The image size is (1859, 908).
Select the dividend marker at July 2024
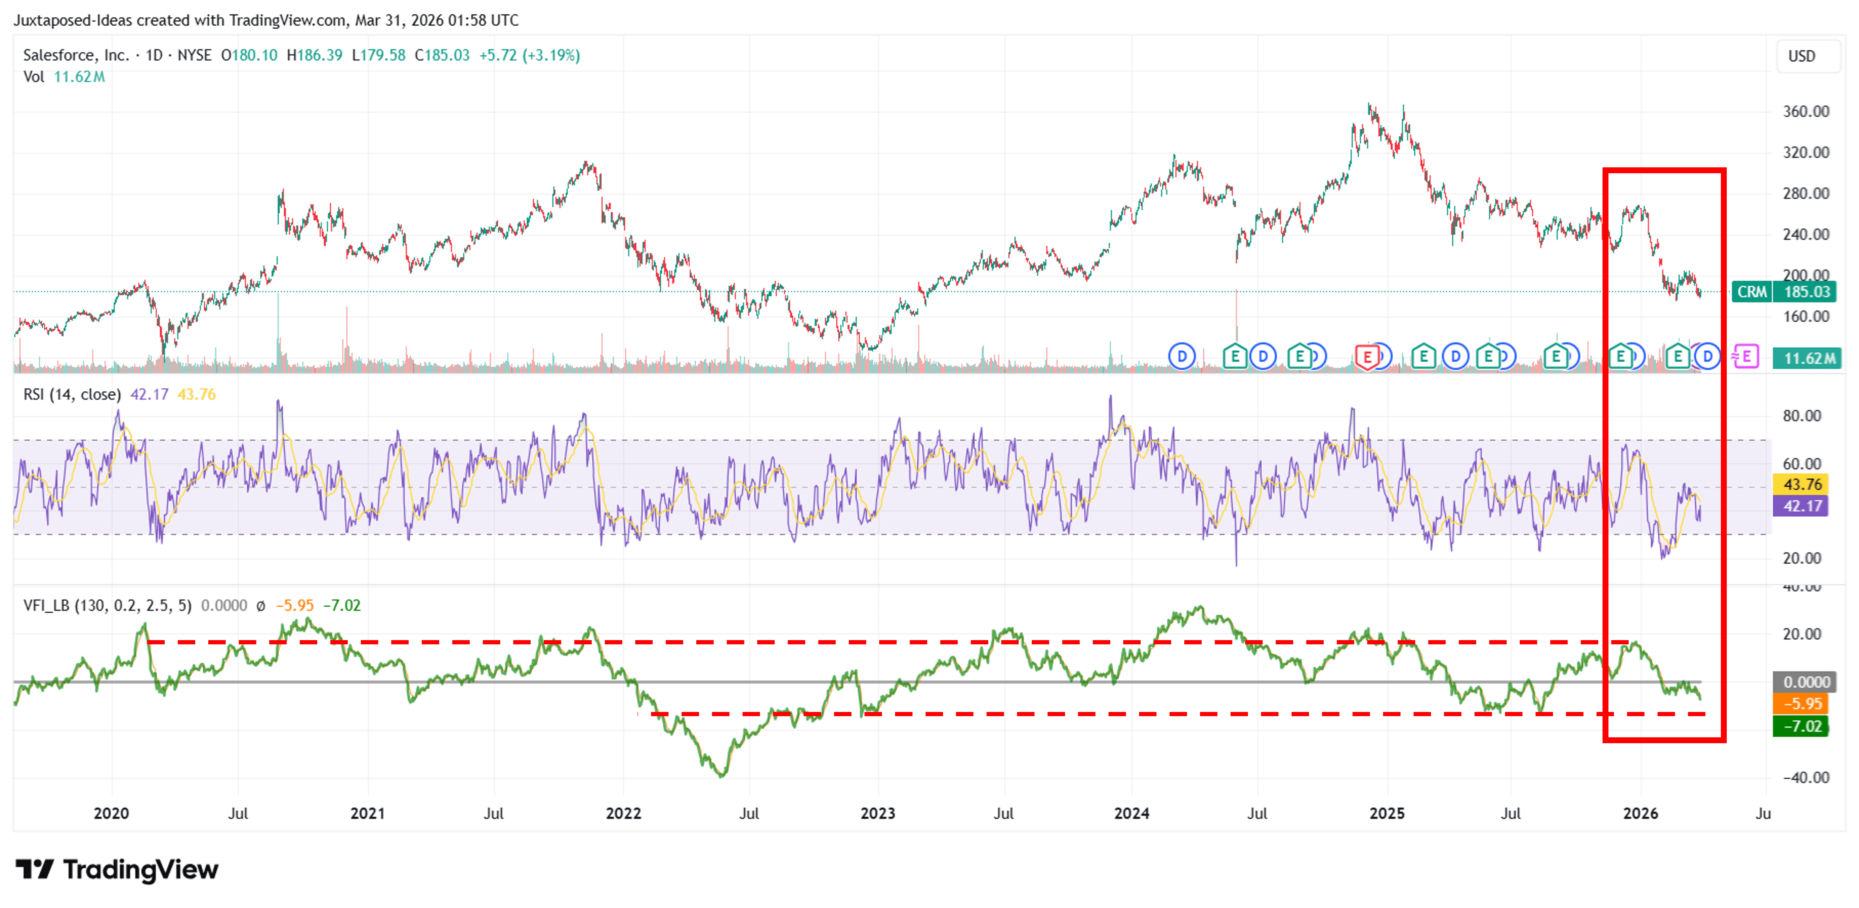[1263, 357]
